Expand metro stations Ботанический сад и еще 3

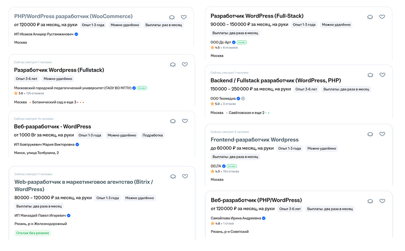pyautogui.click(x=54, y=102)
